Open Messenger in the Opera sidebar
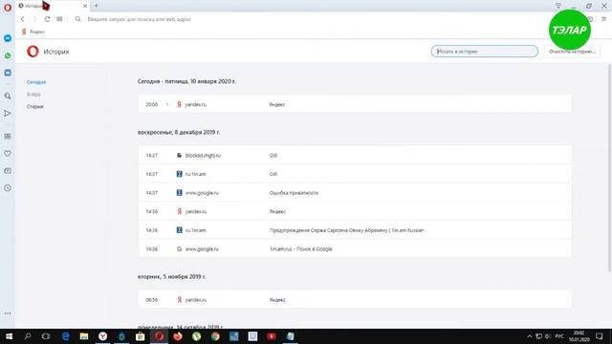This screenshot has height=344, width=612. pyautogui.click(x=8, y=38)
